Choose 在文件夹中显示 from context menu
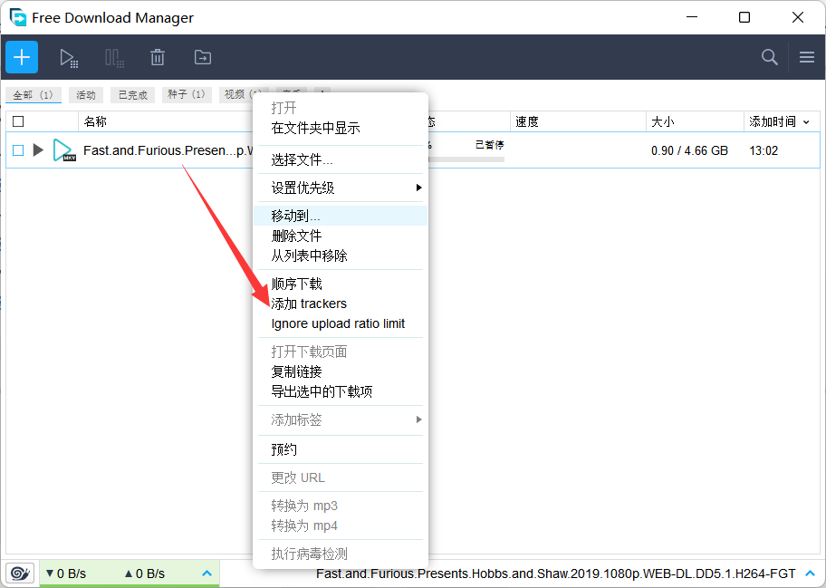The width and height of the screenshot is (826, 588). (341, 128)
